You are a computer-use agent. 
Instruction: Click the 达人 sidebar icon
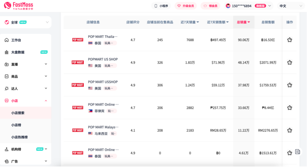click(x=7, y=88)
